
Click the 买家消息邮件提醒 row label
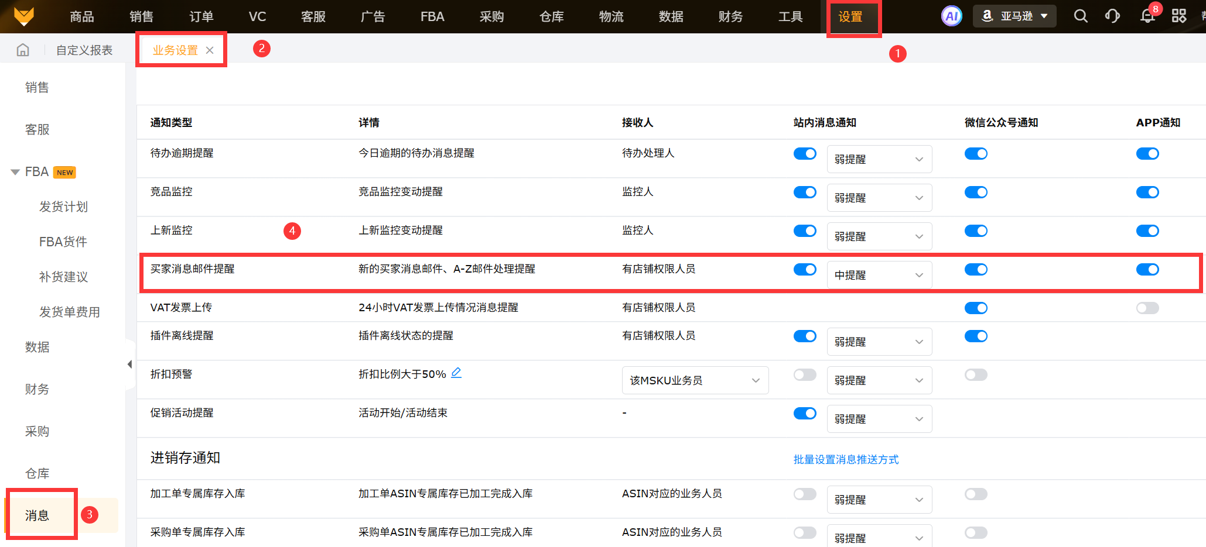click(192, 269)
